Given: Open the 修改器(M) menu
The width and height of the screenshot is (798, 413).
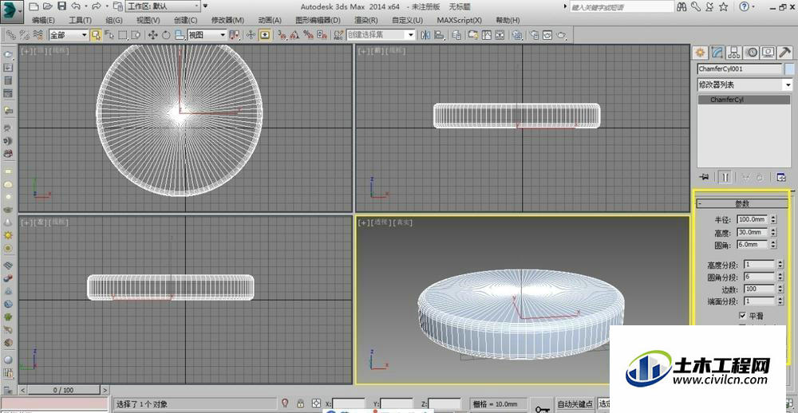Looking at the screenshot, I should (227, 21).
